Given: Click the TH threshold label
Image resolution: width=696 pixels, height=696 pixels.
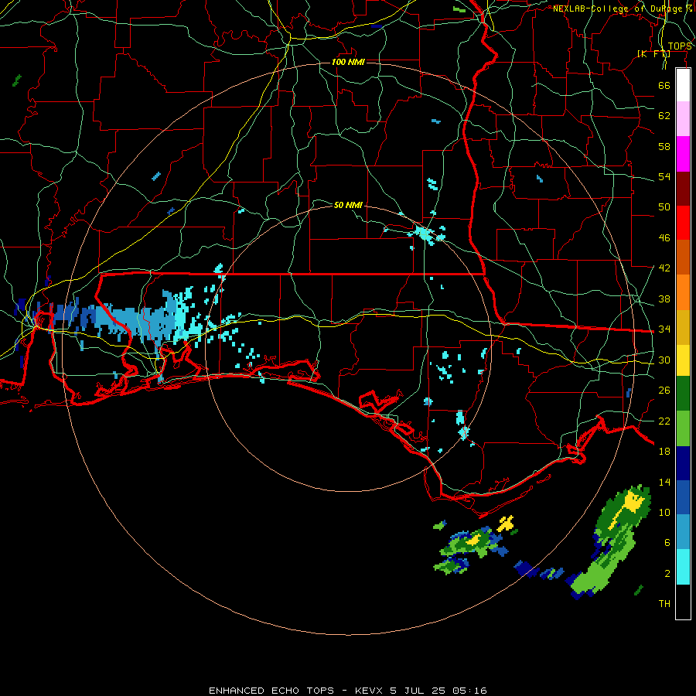Looking at the screenshot, I should pos(664,604).
